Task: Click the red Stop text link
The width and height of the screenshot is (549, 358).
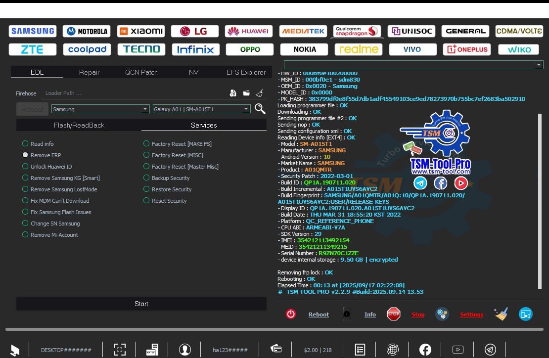Action: 418,314
